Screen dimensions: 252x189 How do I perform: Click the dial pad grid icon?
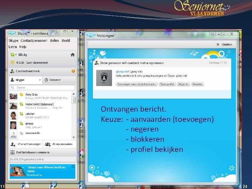12,152
